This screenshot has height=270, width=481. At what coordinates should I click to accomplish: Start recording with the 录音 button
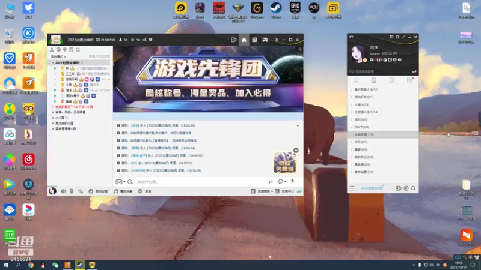[144, 191]
